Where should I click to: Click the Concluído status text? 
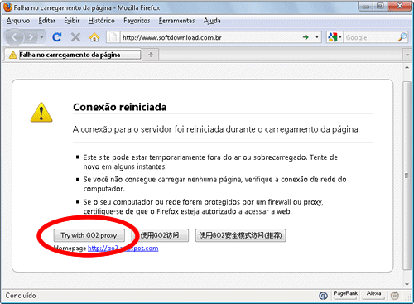21,296
